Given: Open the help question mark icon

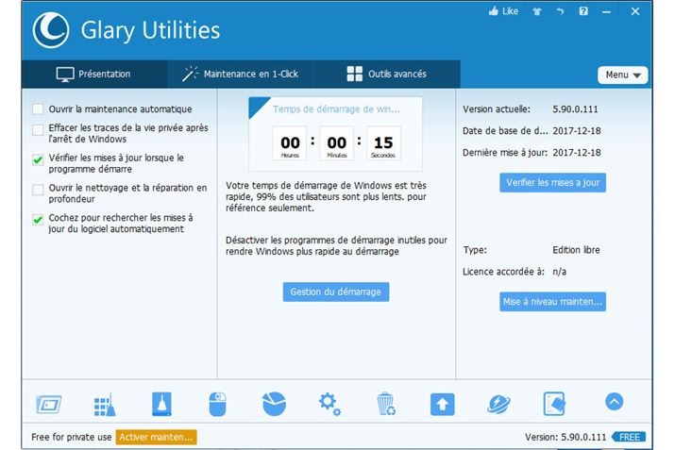Looking at the screenshot, I should click(x=583, y=11).
